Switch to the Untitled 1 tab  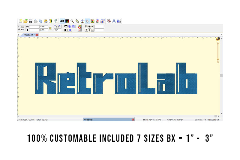point(29,35)
